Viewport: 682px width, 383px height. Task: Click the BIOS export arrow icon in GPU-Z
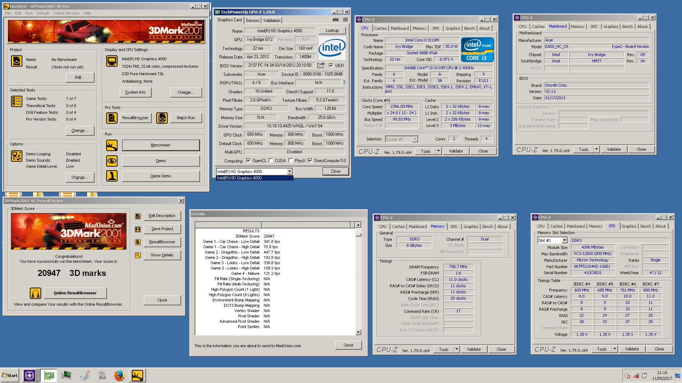click(x=321, y=65)
